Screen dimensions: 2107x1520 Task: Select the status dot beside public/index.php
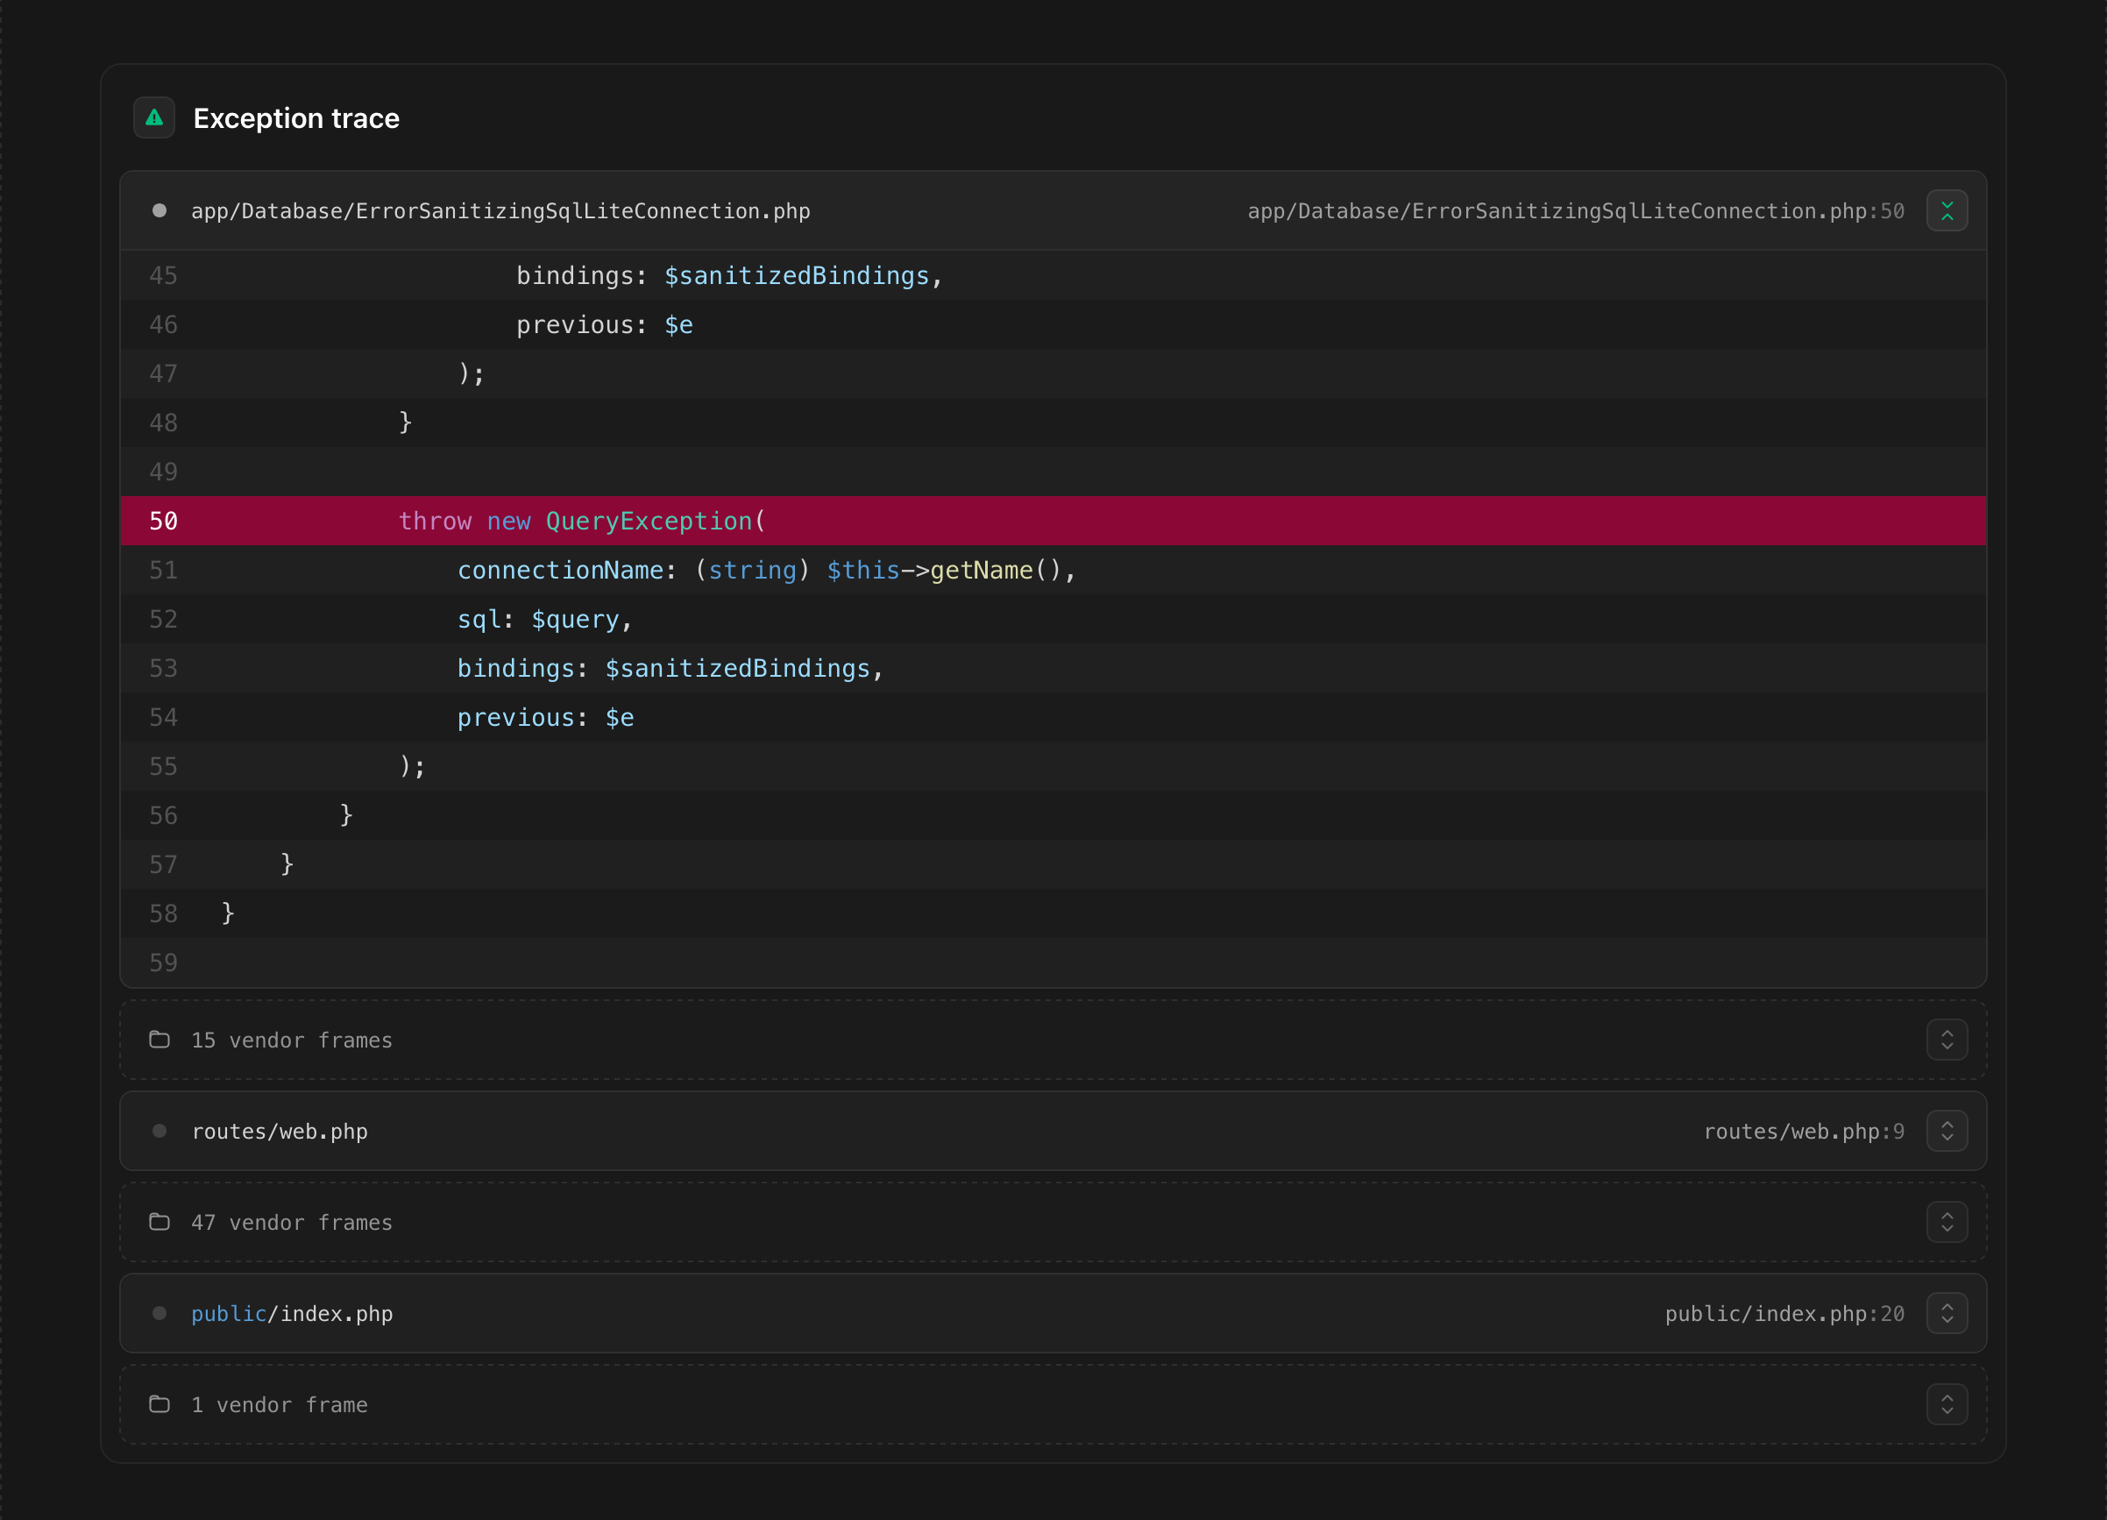(x=159, y=1313)
